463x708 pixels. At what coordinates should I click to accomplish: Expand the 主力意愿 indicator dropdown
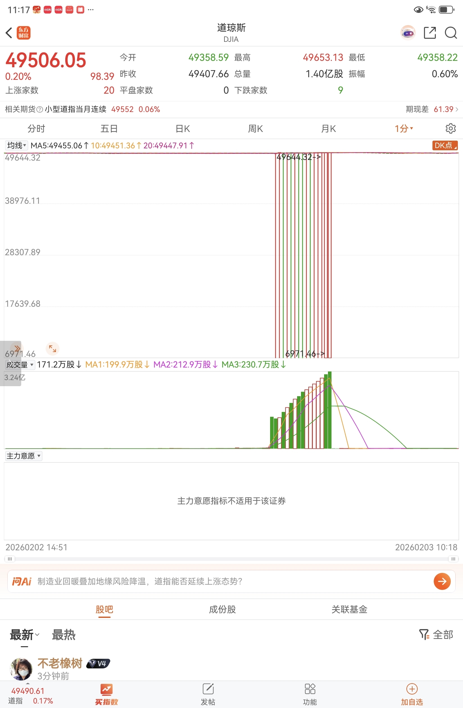[x=23, y=456]
